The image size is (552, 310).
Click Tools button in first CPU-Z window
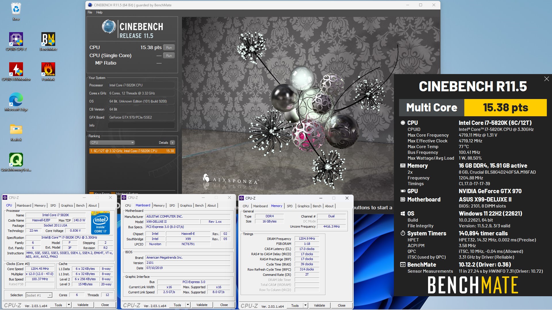pos(58,305)
